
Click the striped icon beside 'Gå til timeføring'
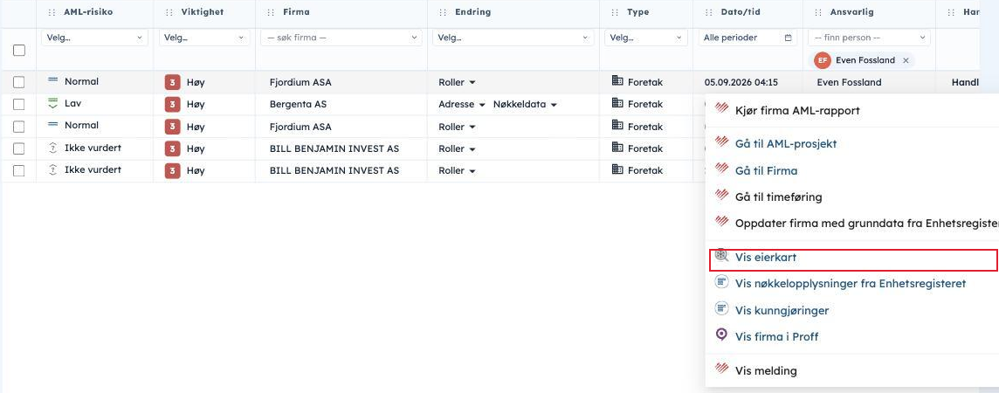click(721, 194)
